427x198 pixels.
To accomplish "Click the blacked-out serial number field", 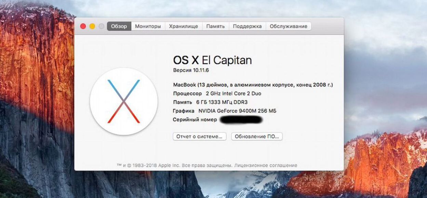I will click(241, 120).
